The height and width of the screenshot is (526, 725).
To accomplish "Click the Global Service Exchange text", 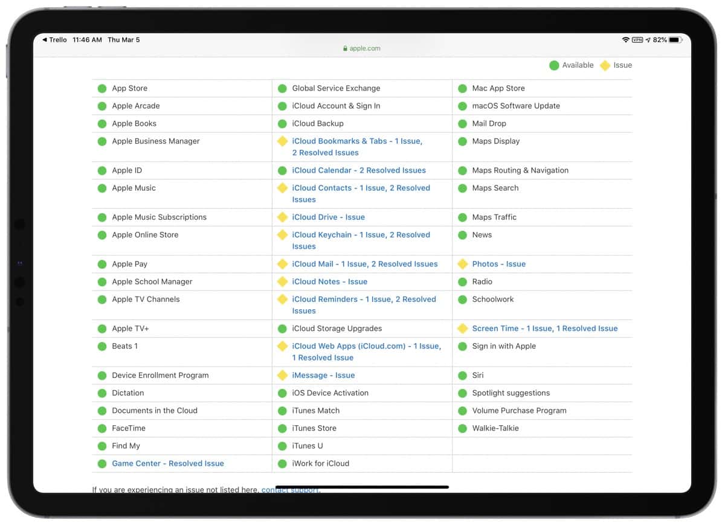I will 337,88.
